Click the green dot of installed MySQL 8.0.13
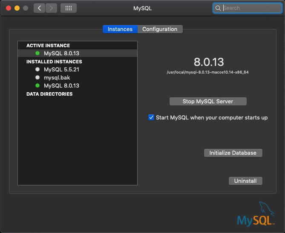This screenshot has height=233, width=285. 37,85
